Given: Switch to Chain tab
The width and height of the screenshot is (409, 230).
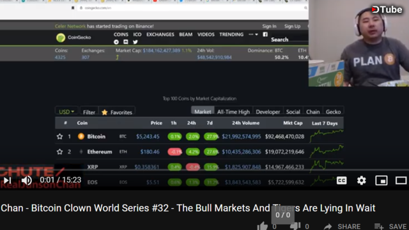Looking at the screenshot, I should [x=313, y=112].
